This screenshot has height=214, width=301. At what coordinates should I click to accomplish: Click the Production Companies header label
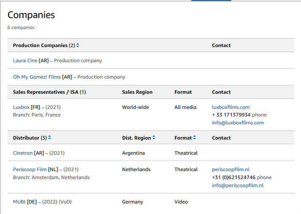click(x=40, y=45)
